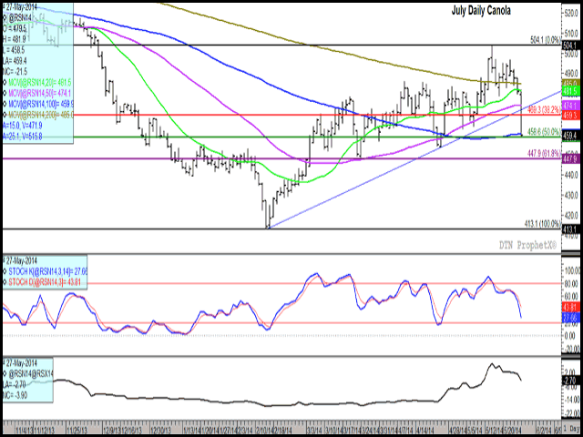Screen dimensions: 583x437
Task: Click the green 481.5 price axis tag
Action: tap(570, 91)
